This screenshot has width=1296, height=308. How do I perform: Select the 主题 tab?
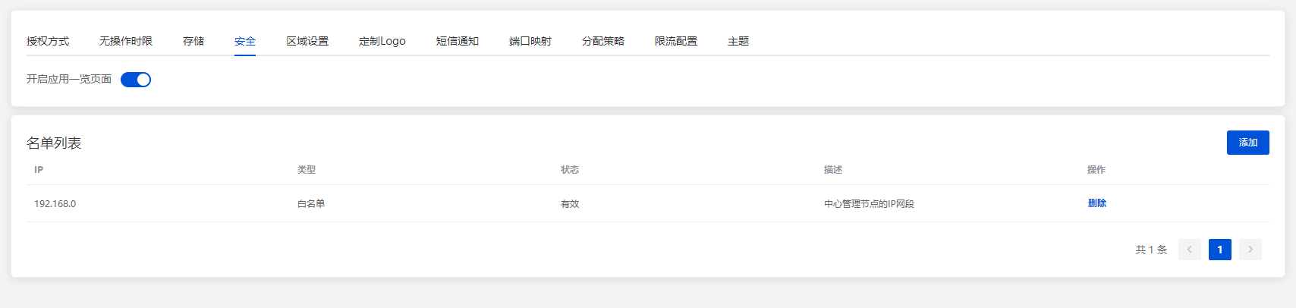(x=738, y=41)
